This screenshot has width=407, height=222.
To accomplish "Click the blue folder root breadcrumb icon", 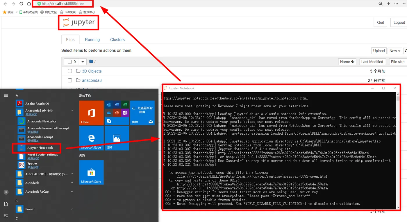I will click(91, 62).
